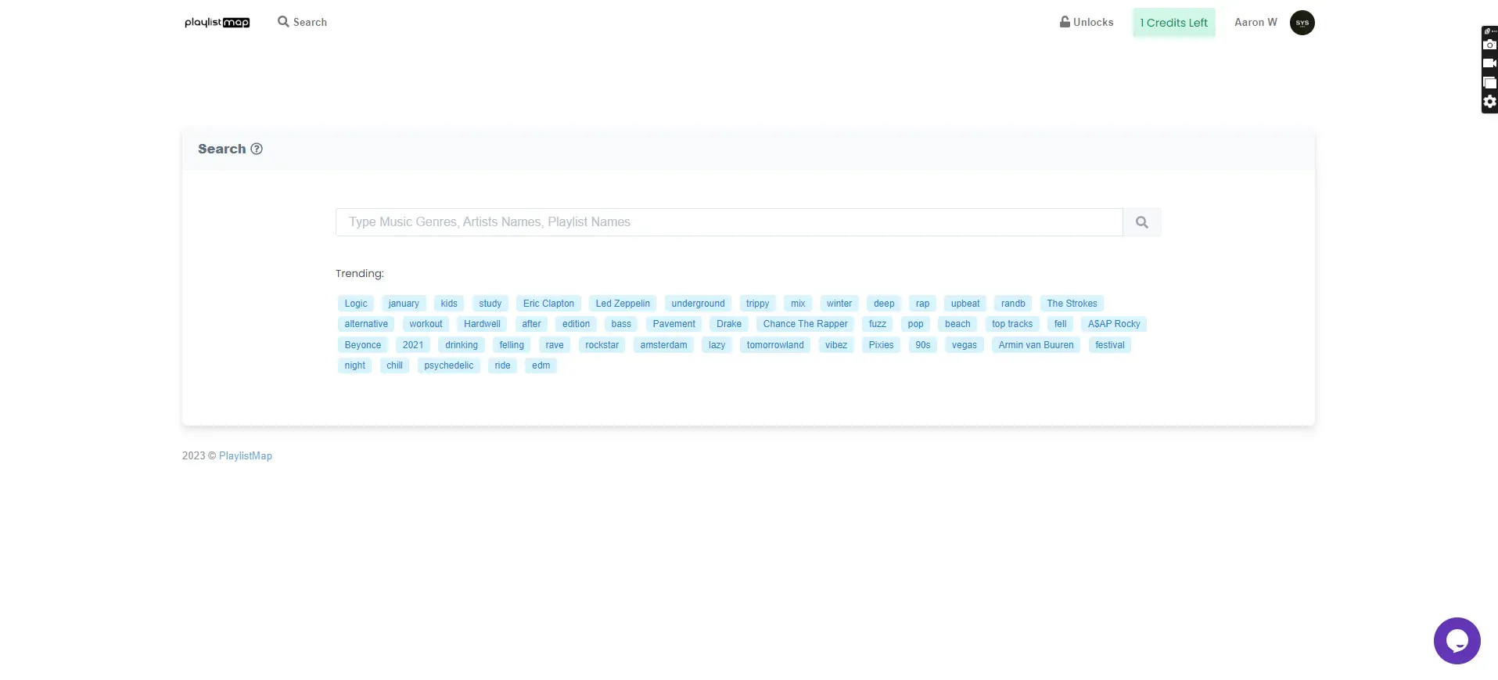Choose the vegas trending tag
This screenshot has height=680, width=1498.
coord(964,345)
